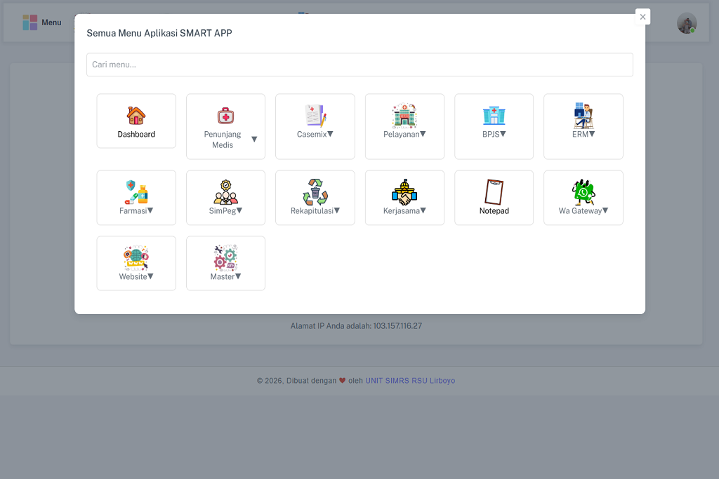The width and height of the screenshot is (719, 479).
Task: Click the Menu button in top bar
Action: (x=42, y=22)
